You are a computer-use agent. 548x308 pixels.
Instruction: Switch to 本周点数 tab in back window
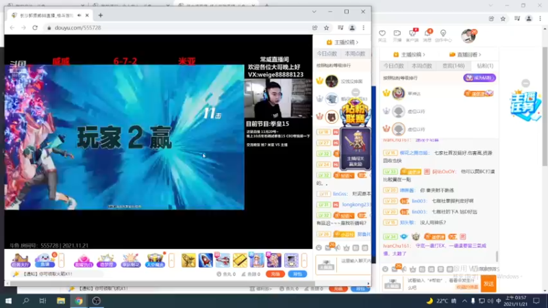click(422, 66)
